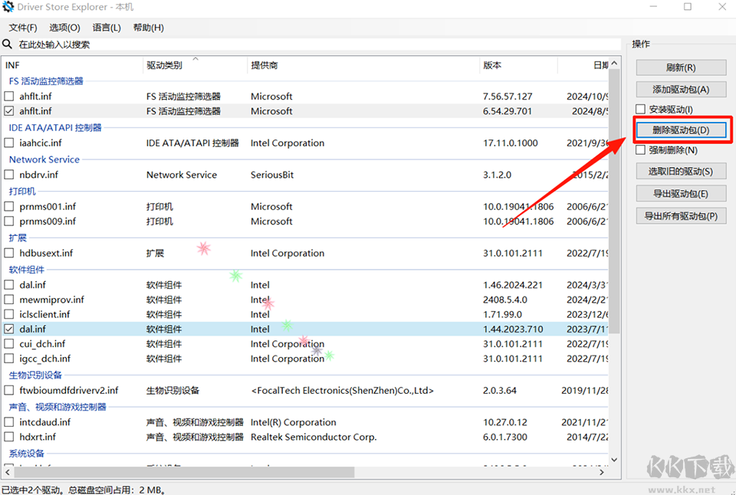The width and height of the screenshot is (736, 495).
Task: Open the 文件(F) menu
Action: tap(23, 28)
